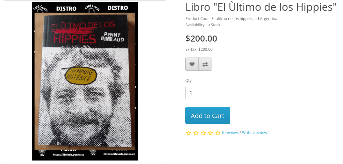Select the first rating star
343x164 pixels.
(x=188, y=133)
